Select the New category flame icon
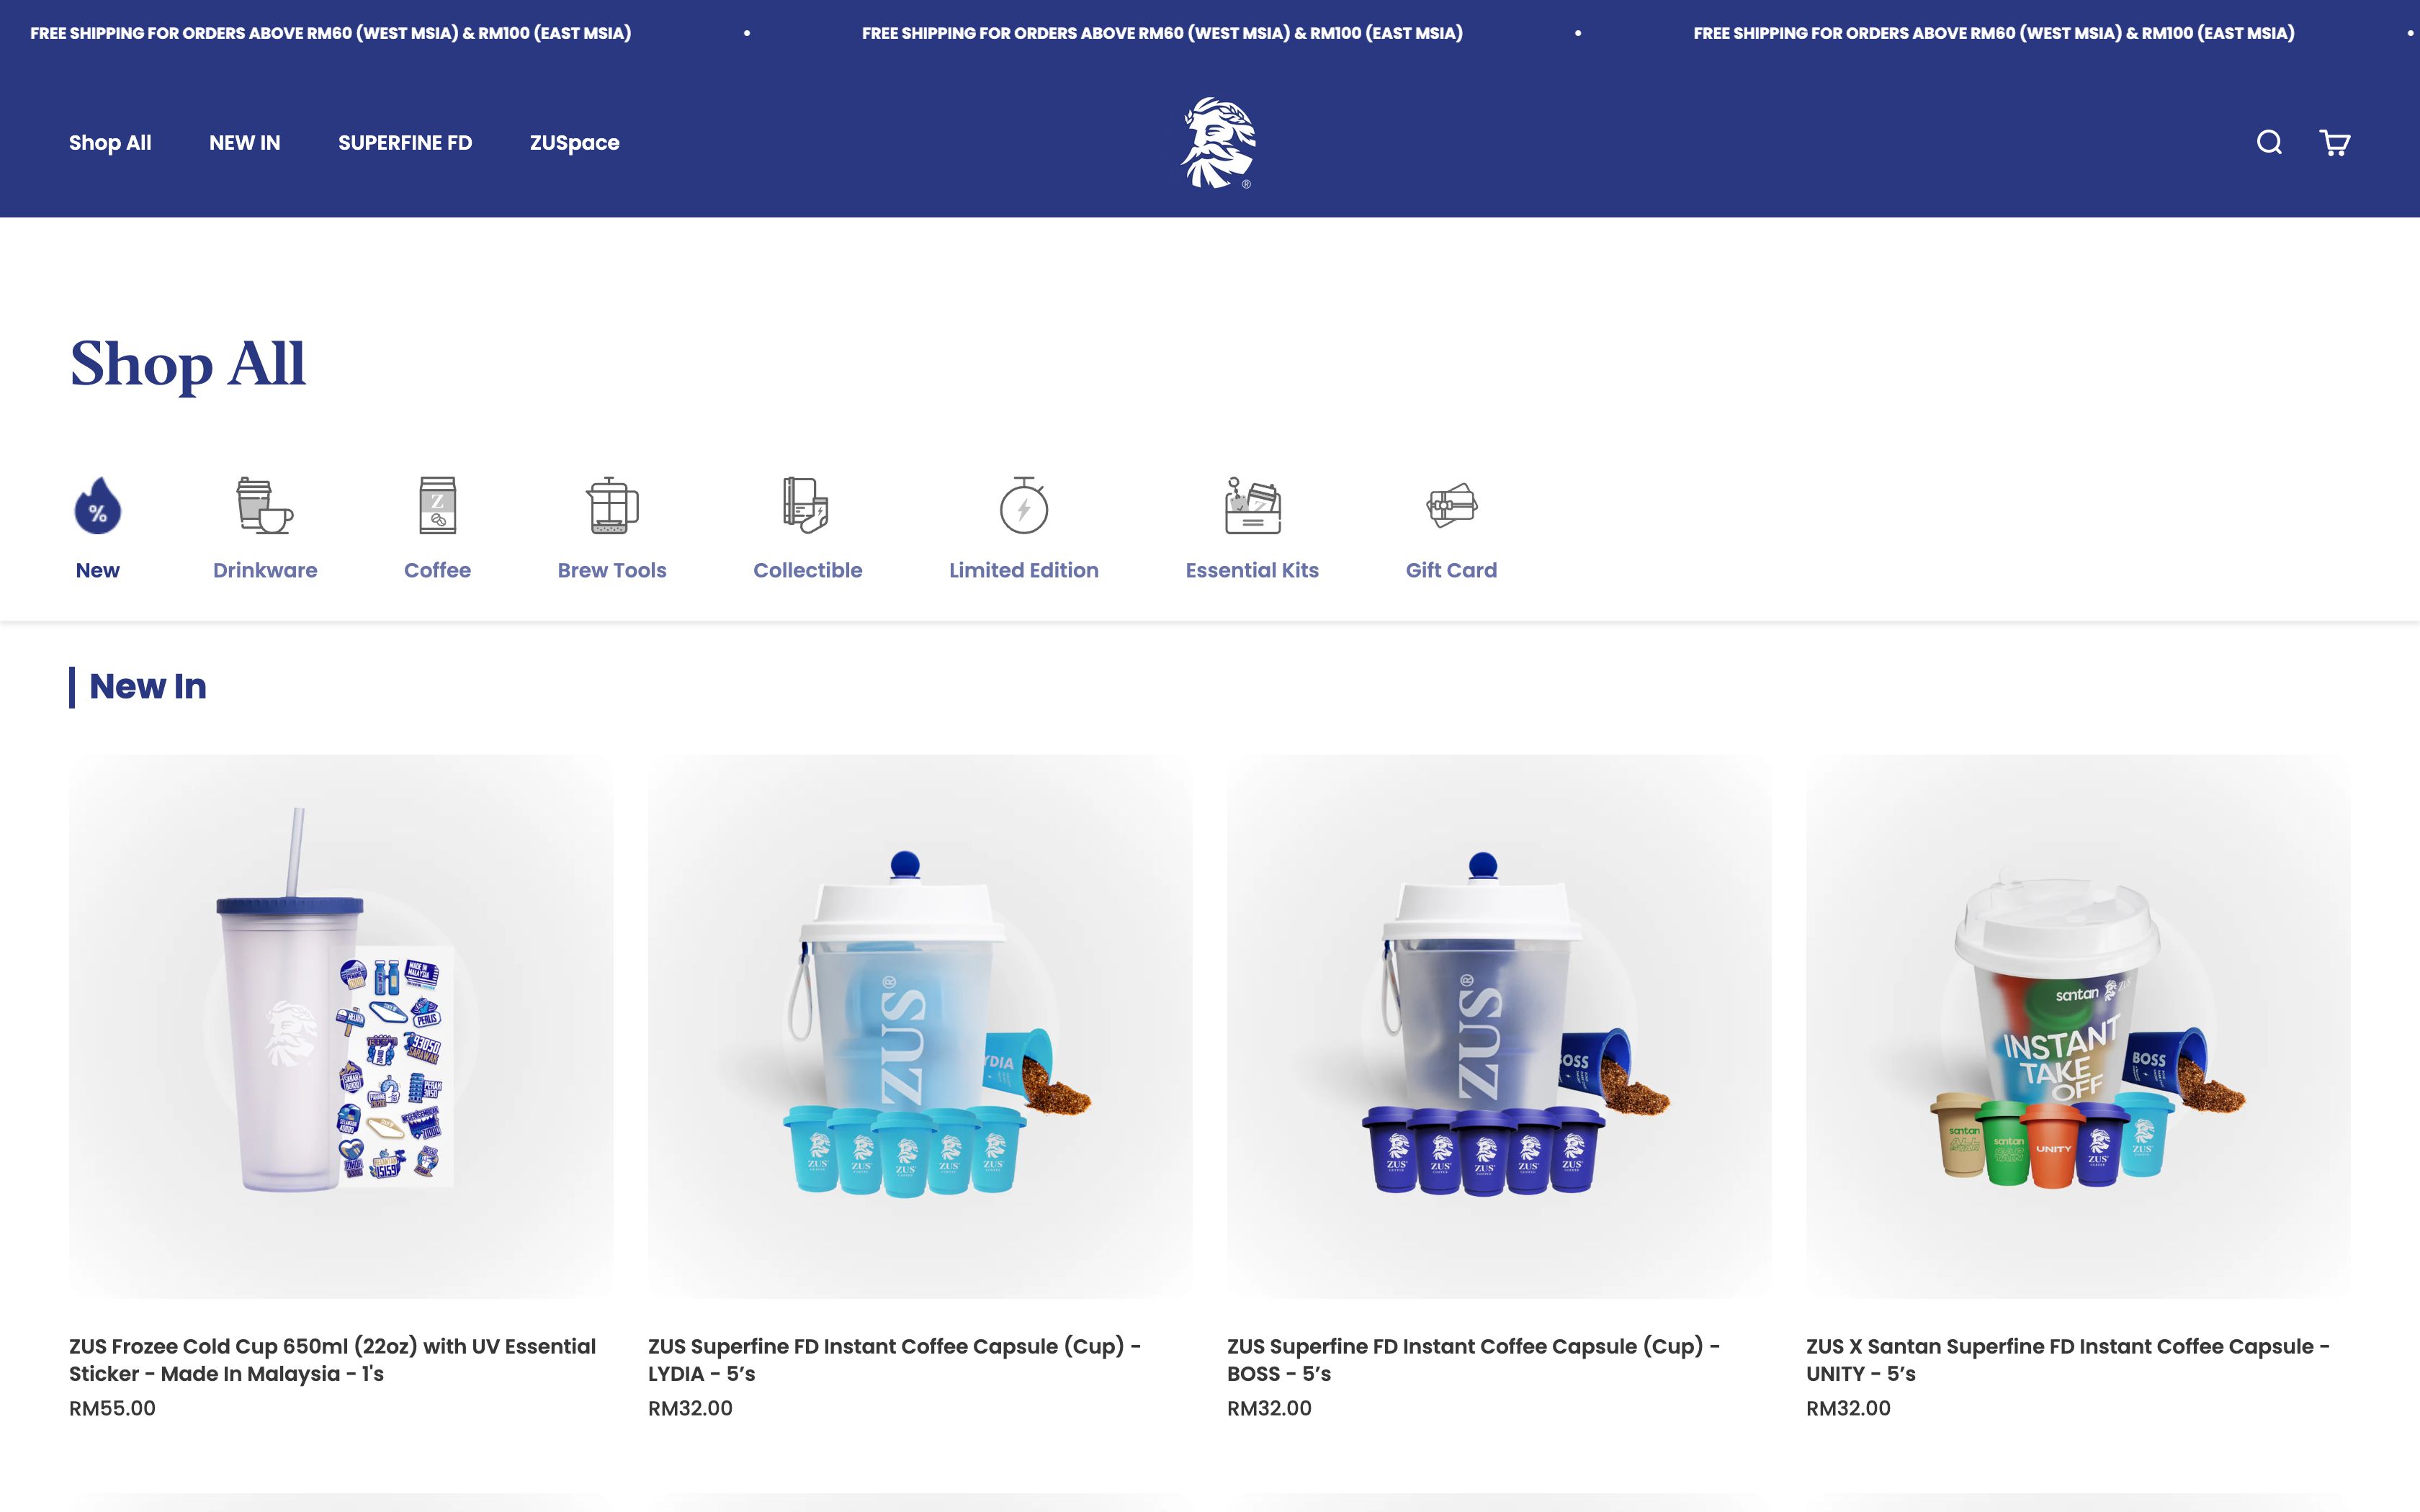Image resolution: width=2420 pixels, height=1512 pixels. pos(98,505)
